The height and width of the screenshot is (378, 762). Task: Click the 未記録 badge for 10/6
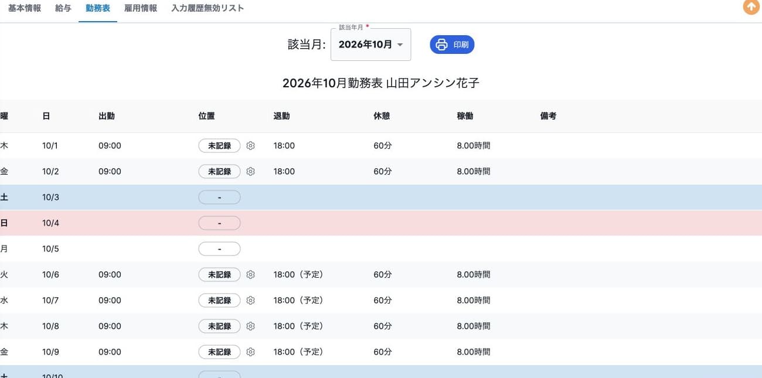(220, 275)
